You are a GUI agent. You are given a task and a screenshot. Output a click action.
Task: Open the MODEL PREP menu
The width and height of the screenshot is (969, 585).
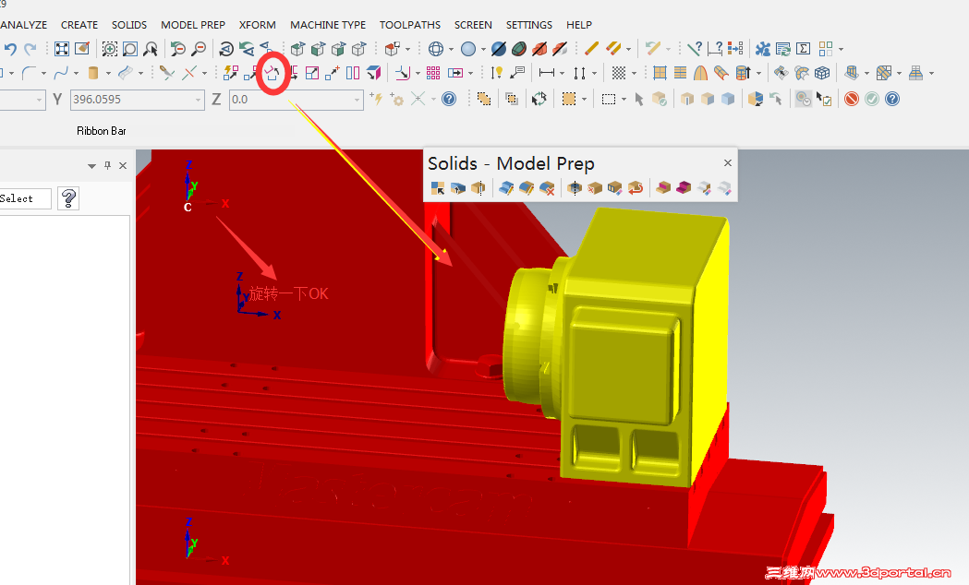coord(193,25)
